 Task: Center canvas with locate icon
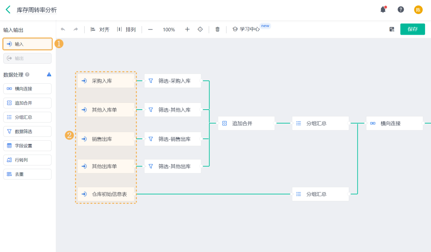200,30
